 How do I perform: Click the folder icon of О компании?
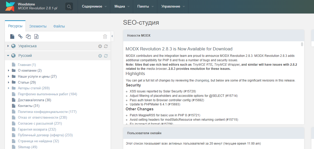coord(13,70)
